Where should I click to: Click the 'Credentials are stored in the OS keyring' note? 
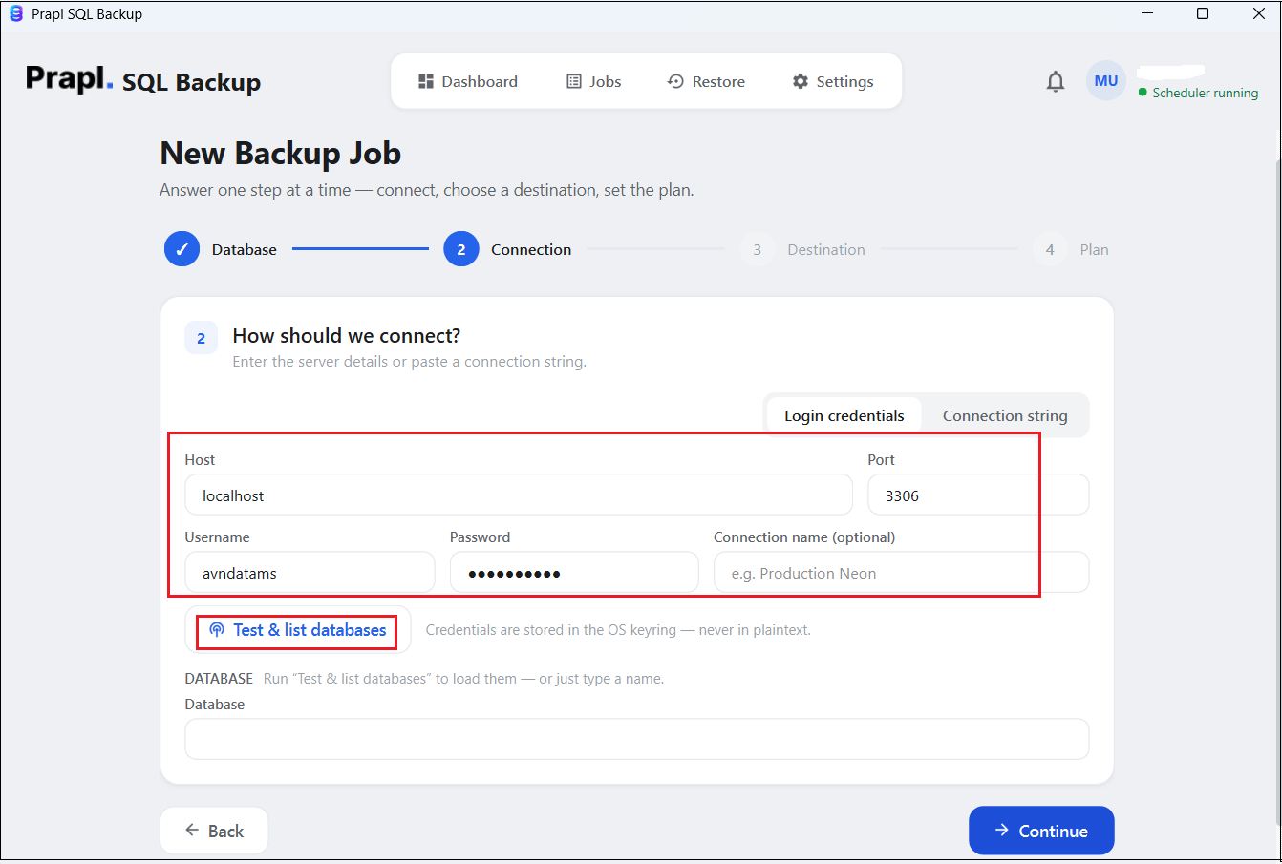tap(618, 630)
